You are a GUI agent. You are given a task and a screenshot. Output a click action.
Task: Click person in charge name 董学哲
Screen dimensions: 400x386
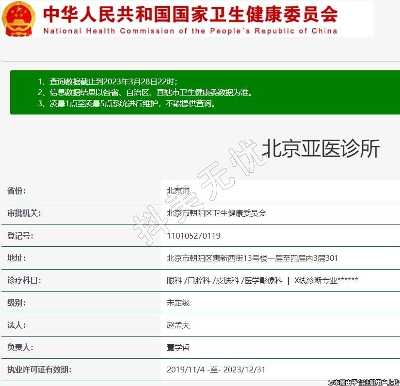point(178,347)
